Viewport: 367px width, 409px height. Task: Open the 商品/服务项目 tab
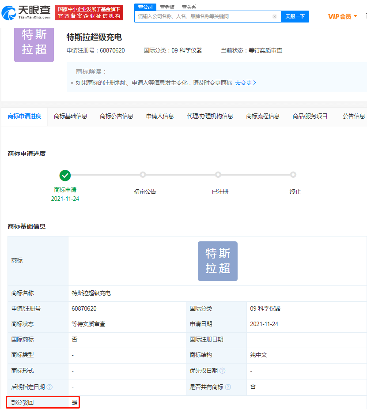point(310,116)
